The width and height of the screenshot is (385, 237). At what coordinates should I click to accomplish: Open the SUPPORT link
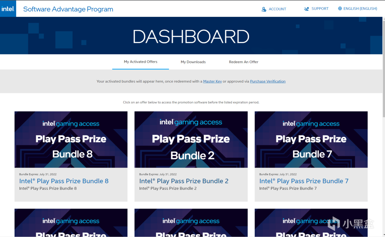click(320, 9)
